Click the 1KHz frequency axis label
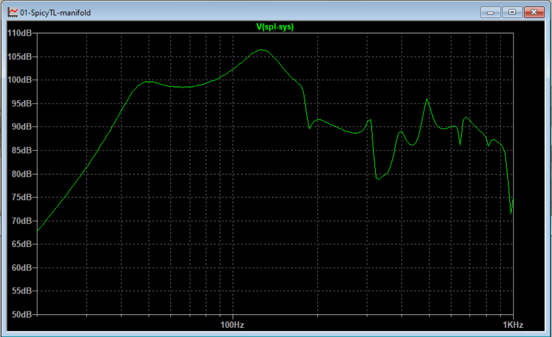 pyautogui.click(x=513, y=325)
